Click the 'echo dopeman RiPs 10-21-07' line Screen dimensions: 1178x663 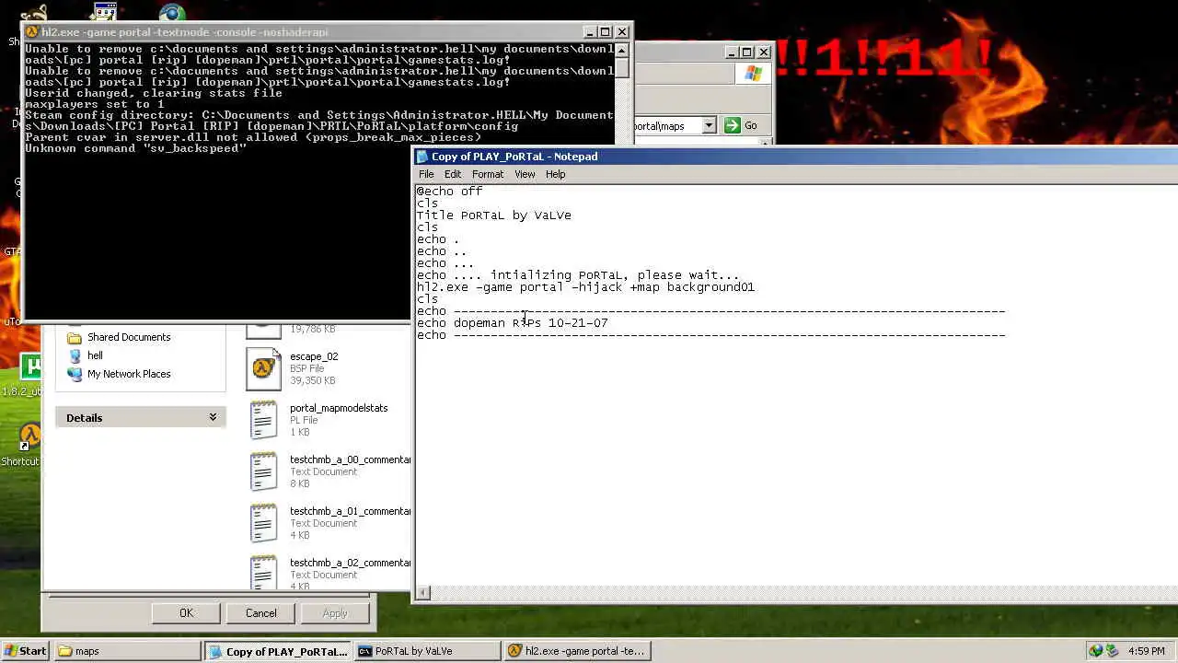coord(512,323)
